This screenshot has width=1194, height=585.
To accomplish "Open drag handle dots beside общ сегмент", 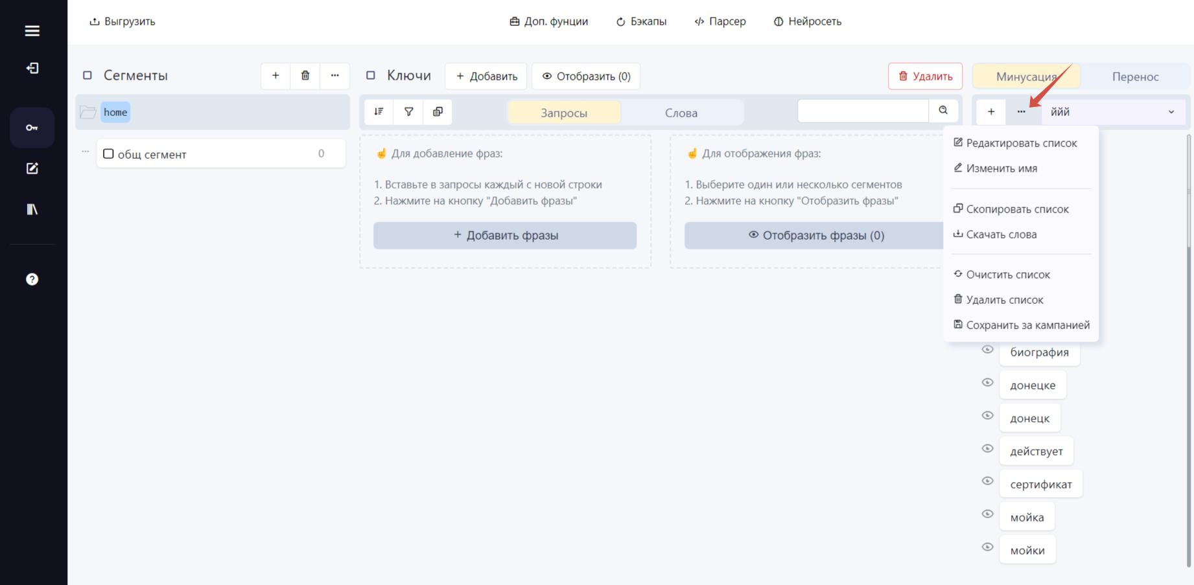I will [x=85, y=152].
